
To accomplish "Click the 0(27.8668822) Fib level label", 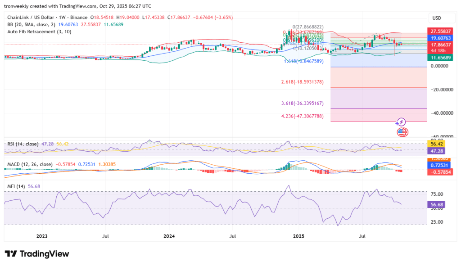I will pyautogui.click(x=308, y=27).
